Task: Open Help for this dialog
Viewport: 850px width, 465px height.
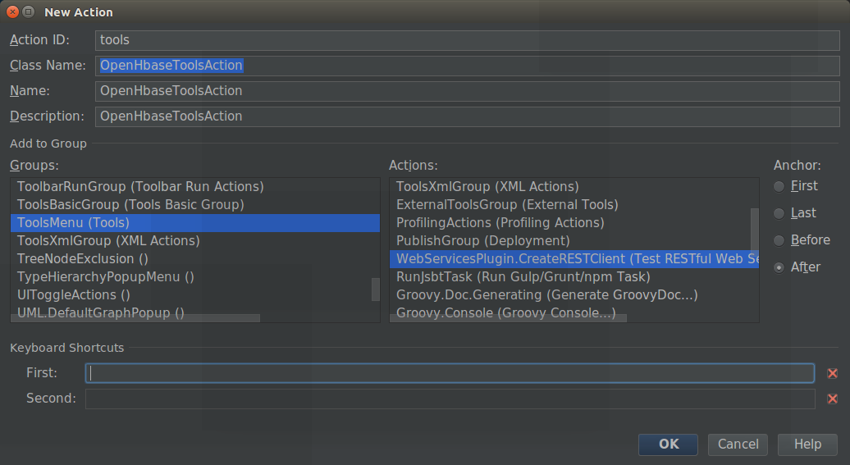Action: coord(807,444)
